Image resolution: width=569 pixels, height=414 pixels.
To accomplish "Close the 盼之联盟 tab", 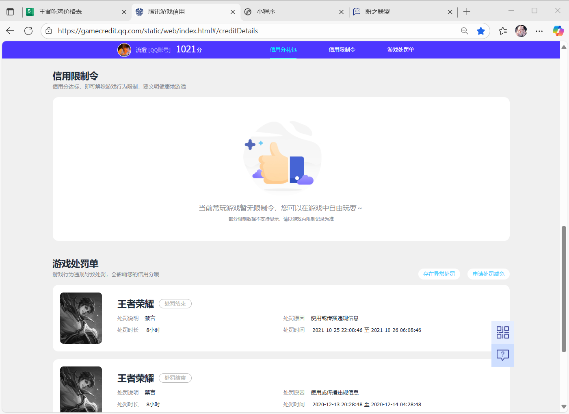I will click(450, 12).
